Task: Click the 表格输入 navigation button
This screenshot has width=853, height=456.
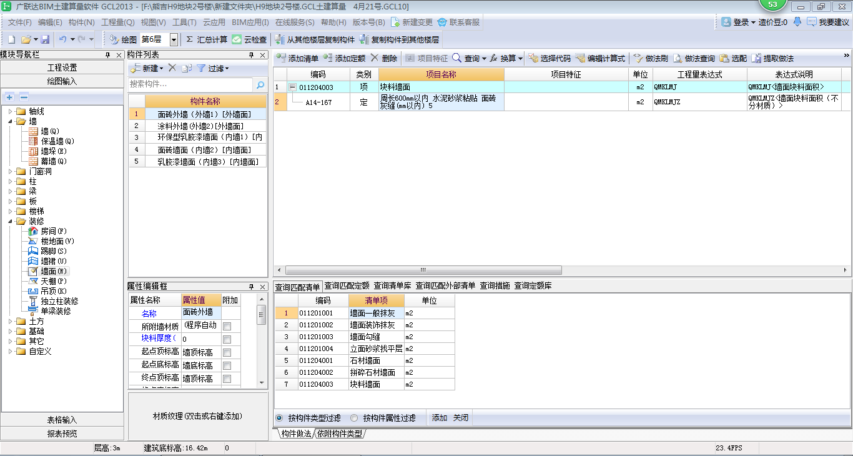Action: [62, 420]
